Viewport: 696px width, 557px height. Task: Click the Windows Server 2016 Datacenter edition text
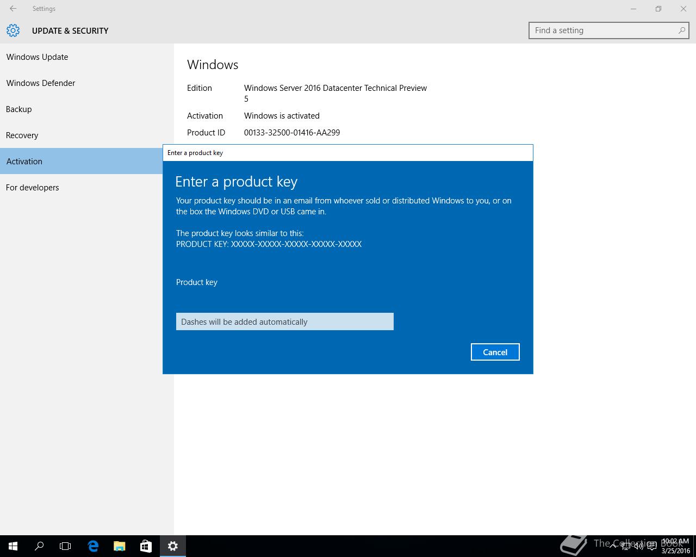335,93
